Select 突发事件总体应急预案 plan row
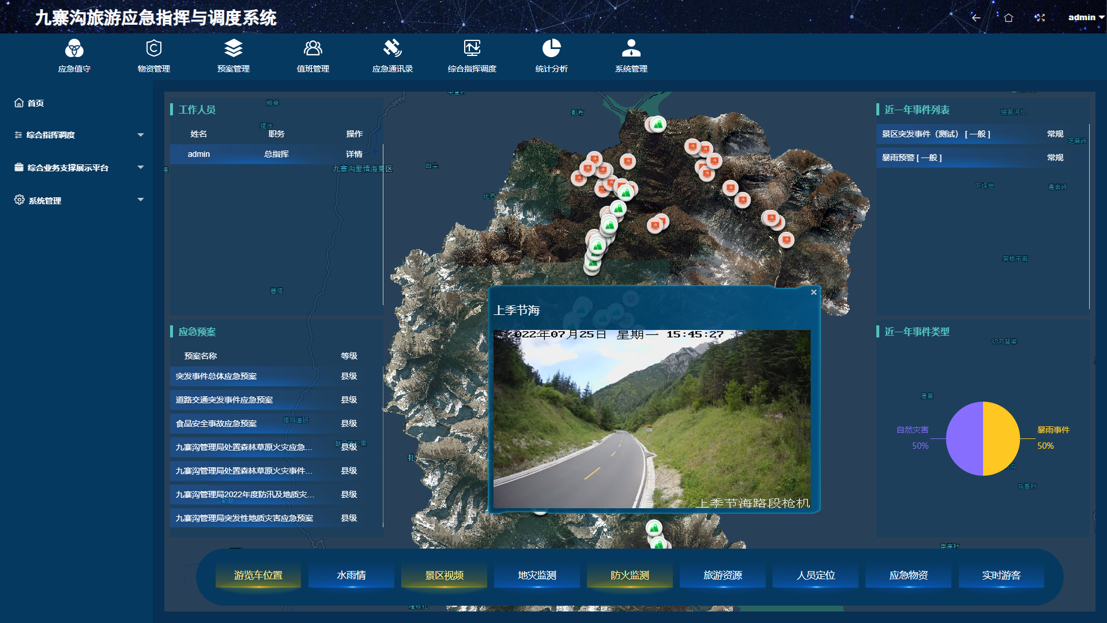 tap(276, 376)
